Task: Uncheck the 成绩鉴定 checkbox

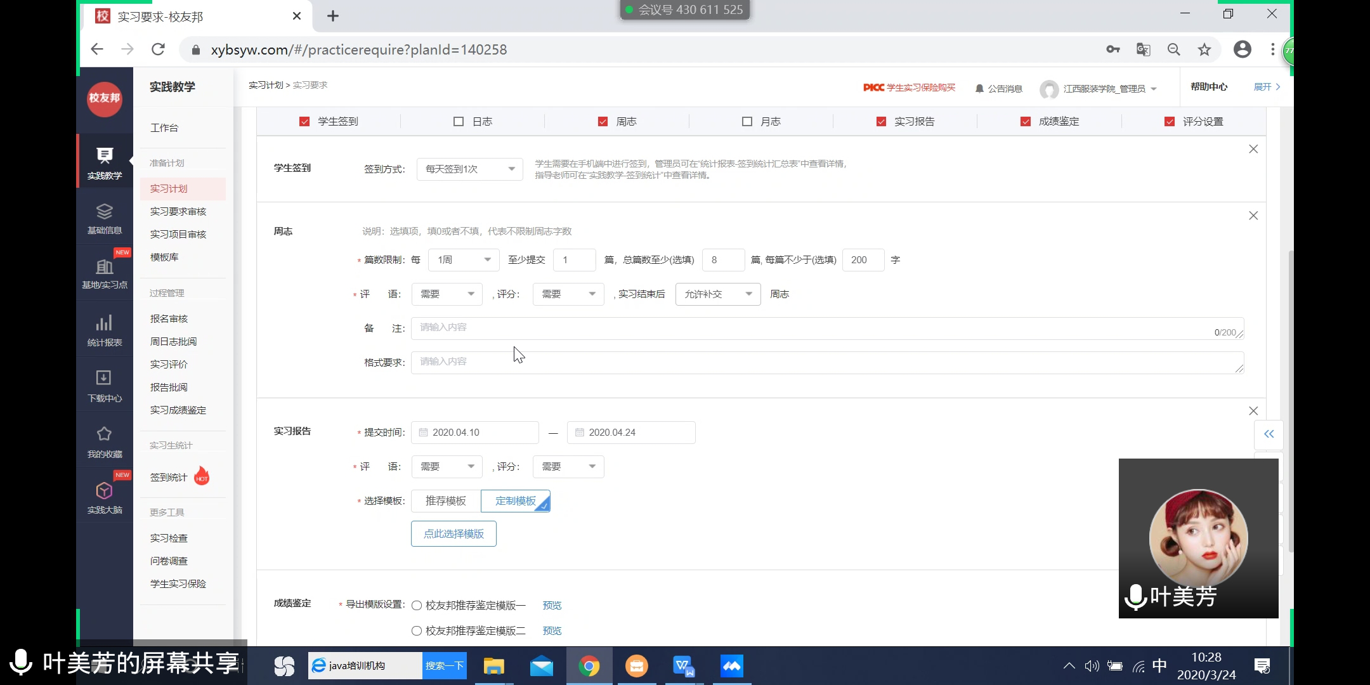Action: 1026,122
